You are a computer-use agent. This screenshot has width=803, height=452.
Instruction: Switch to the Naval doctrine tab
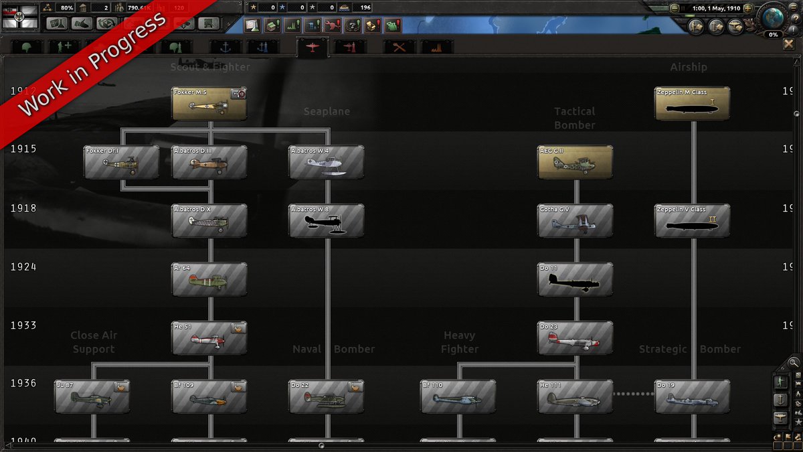click(x=263, y=47)
